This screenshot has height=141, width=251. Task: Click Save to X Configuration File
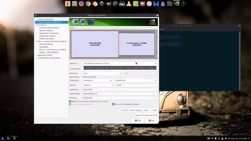146,115
